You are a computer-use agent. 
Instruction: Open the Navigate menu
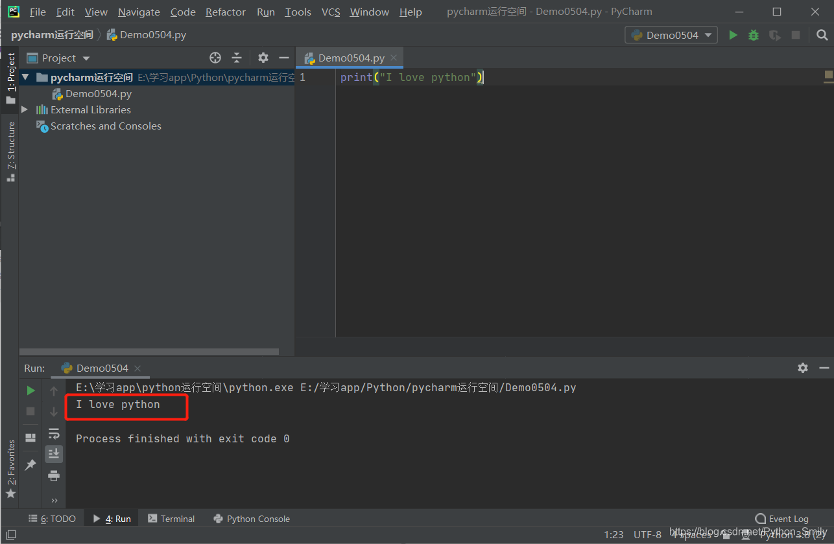coord(139,12)
